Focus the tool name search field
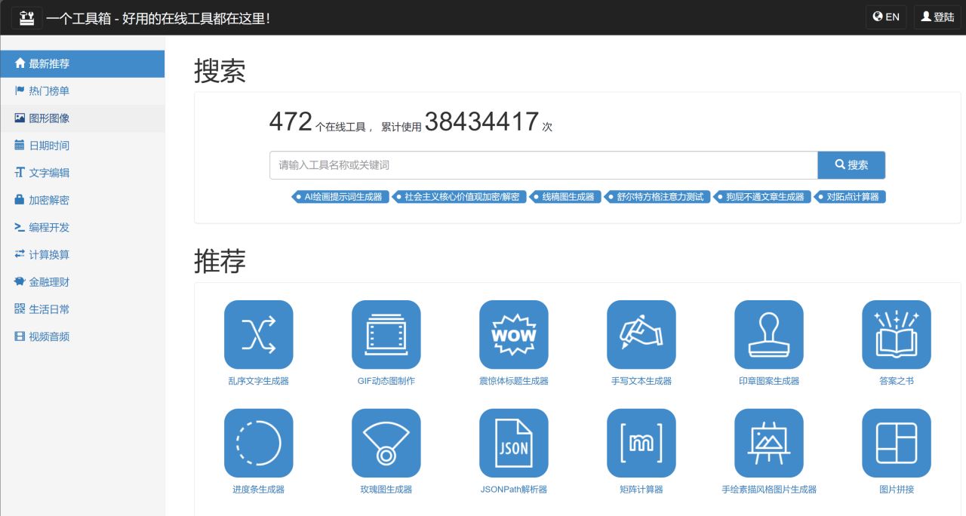The image size is (966, 516). (543, 164)
